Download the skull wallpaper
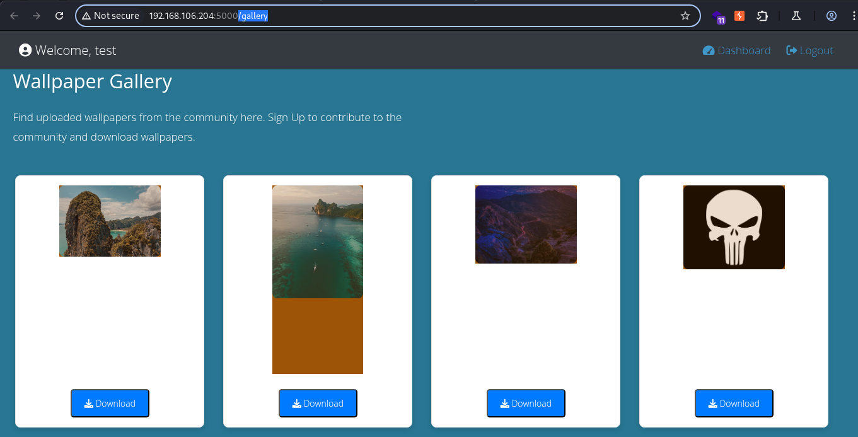This screenshot has height=437, width=858. [x=734, y=404]
